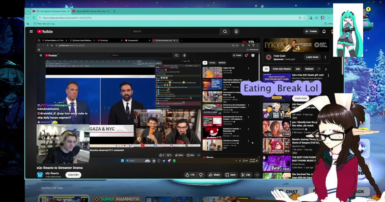The height and width of the screenshot is (202, 385).
Task: Open the browser tab list dropdown arrow
Action: coord(28,11)
